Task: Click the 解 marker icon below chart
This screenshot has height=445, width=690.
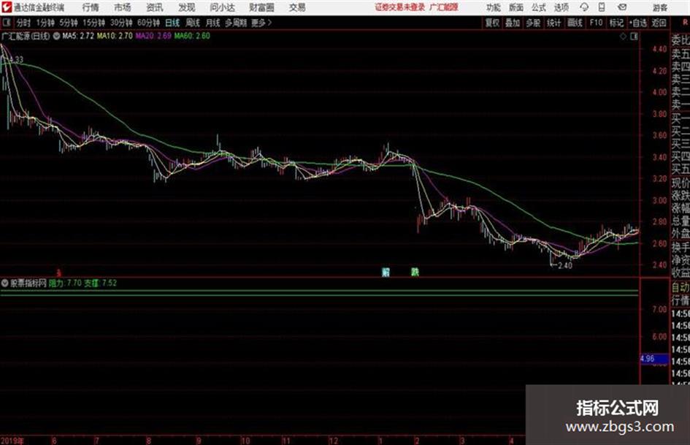Action: click(386, 271)
